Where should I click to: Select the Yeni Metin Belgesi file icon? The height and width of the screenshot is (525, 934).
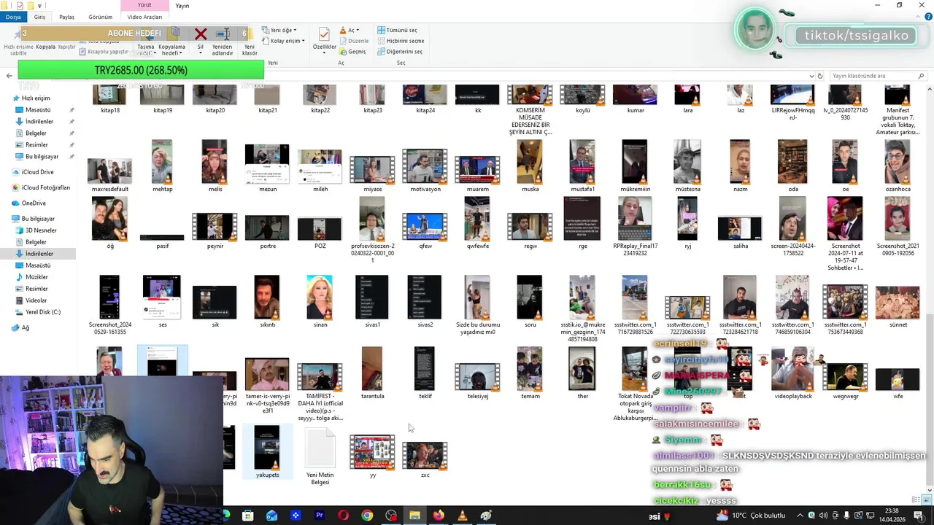click(320, 447)
